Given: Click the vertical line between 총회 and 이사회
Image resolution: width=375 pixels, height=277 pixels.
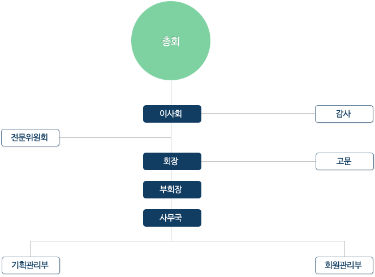Looking at the screenshot, I should (x=171, y=93).
